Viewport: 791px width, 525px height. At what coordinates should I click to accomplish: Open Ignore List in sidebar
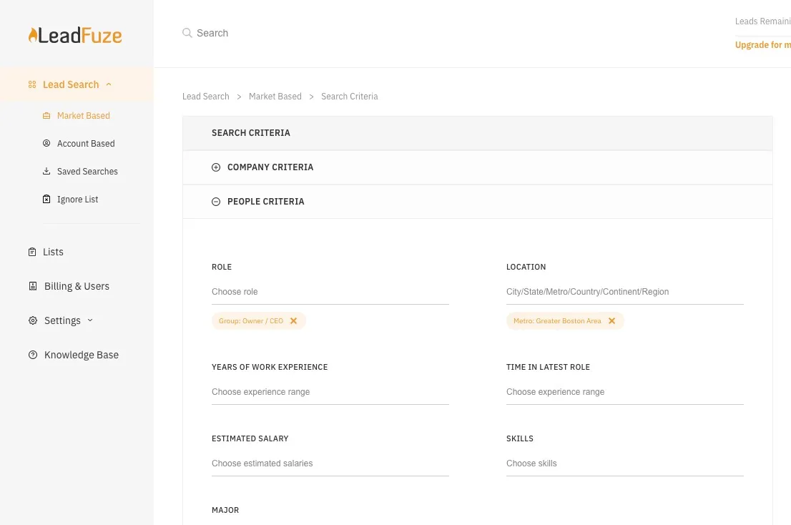tap(78, 200)
